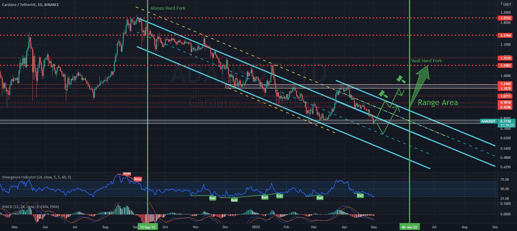
Task: Click the 0.5400 price axis value
Action: 505,149
